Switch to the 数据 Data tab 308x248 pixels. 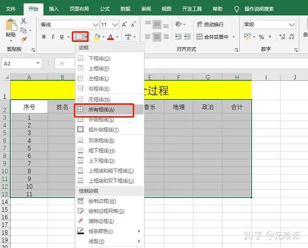coord(126,9)
